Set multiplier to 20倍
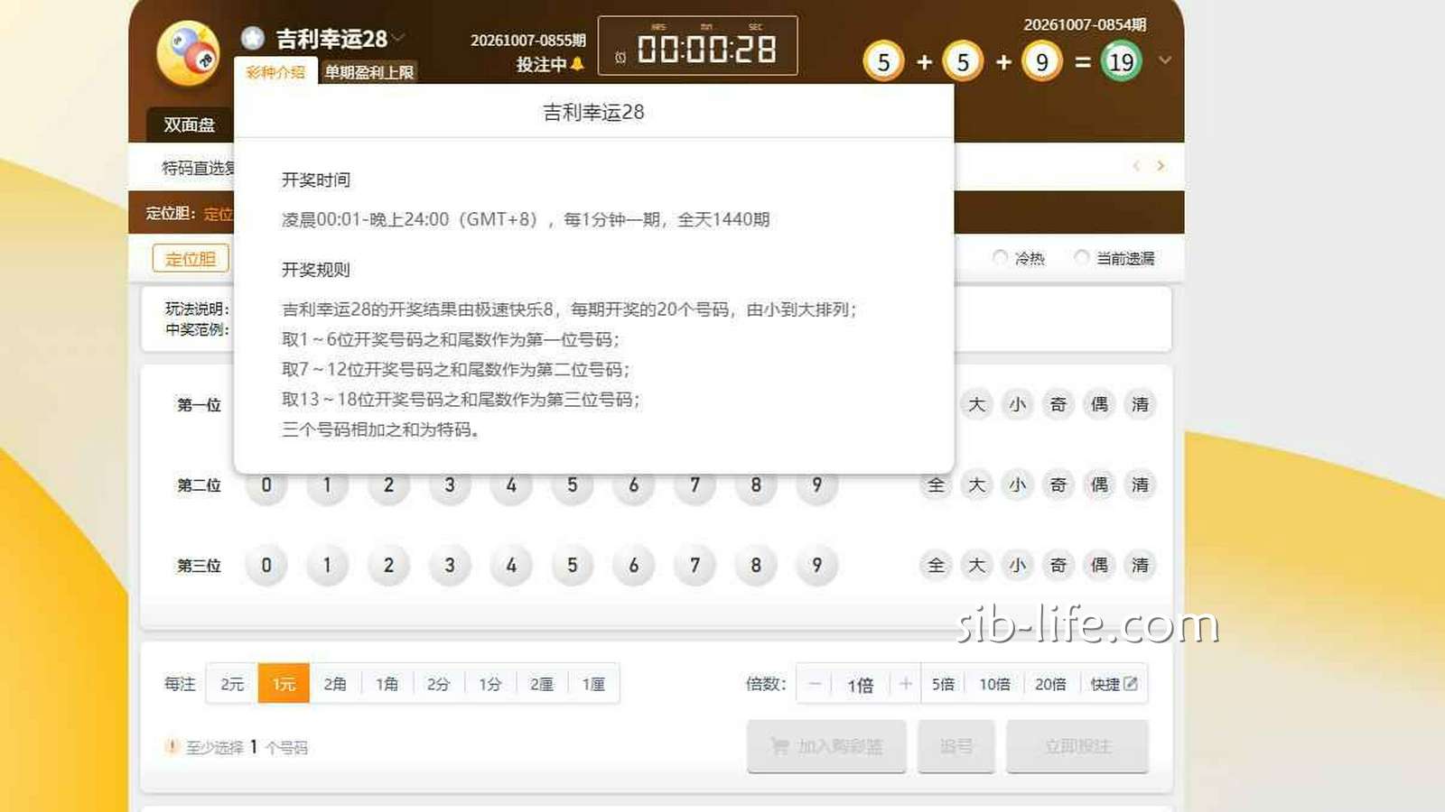The height and width of the screenshot is (812, 1445). coord(1050,684)
